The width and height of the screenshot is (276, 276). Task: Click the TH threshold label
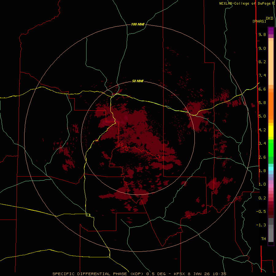click(x=263, y=239)
